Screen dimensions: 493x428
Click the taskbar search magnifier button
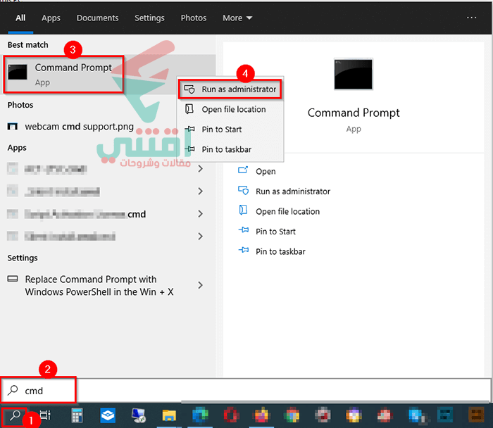(x=15, y=416)
